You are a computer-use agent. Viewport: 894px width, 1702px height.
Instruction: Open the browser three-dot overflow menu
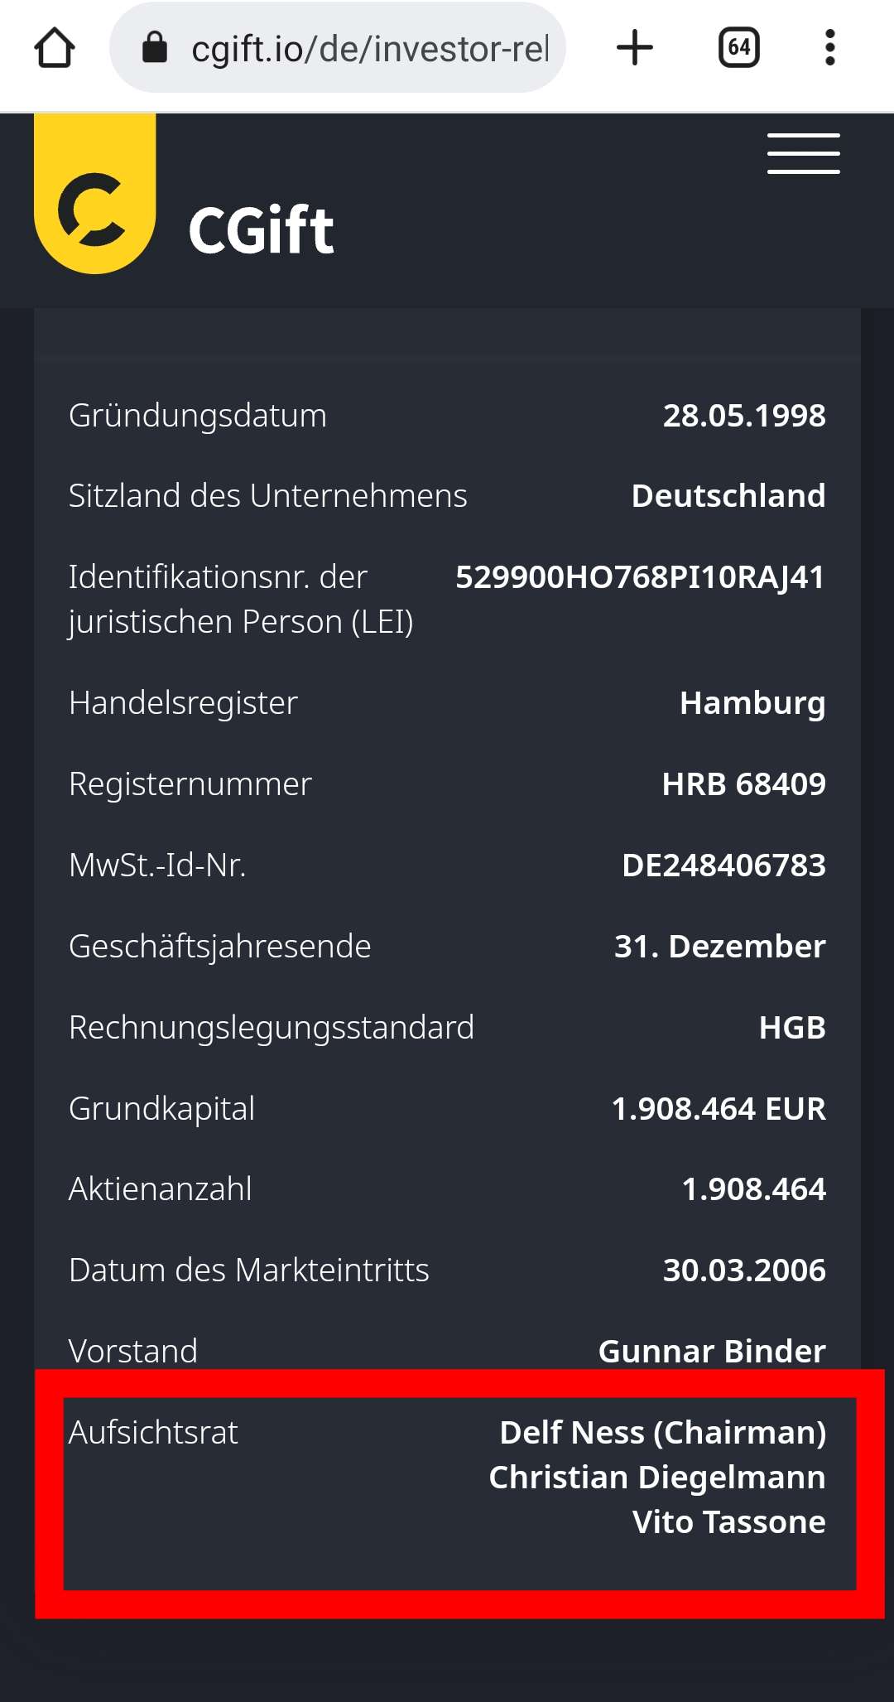829,48
